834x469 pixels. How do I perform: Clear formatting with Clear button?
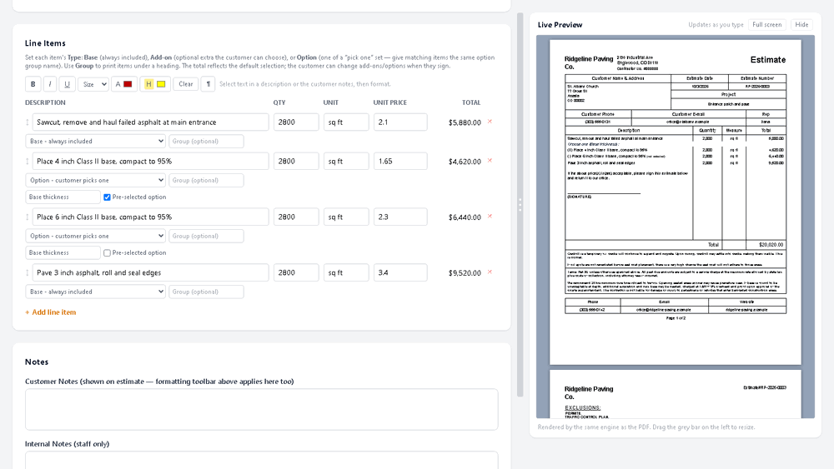pos(186,84)
